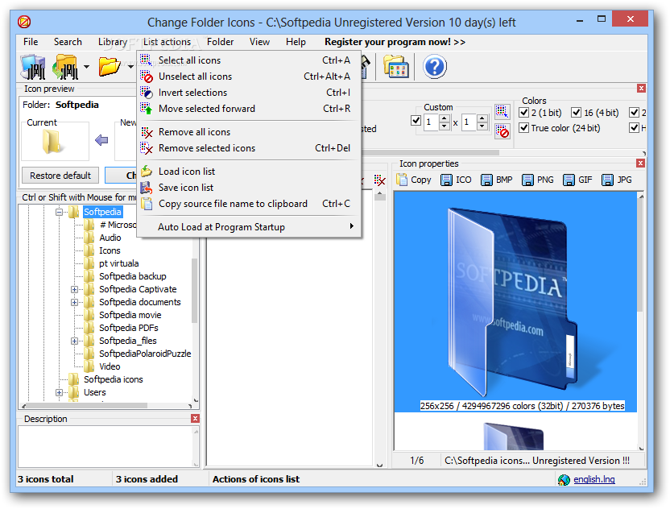Choose Remove selected icons menu entry
This screenshot has width=670, height=509.
click(x=249, y=148)
